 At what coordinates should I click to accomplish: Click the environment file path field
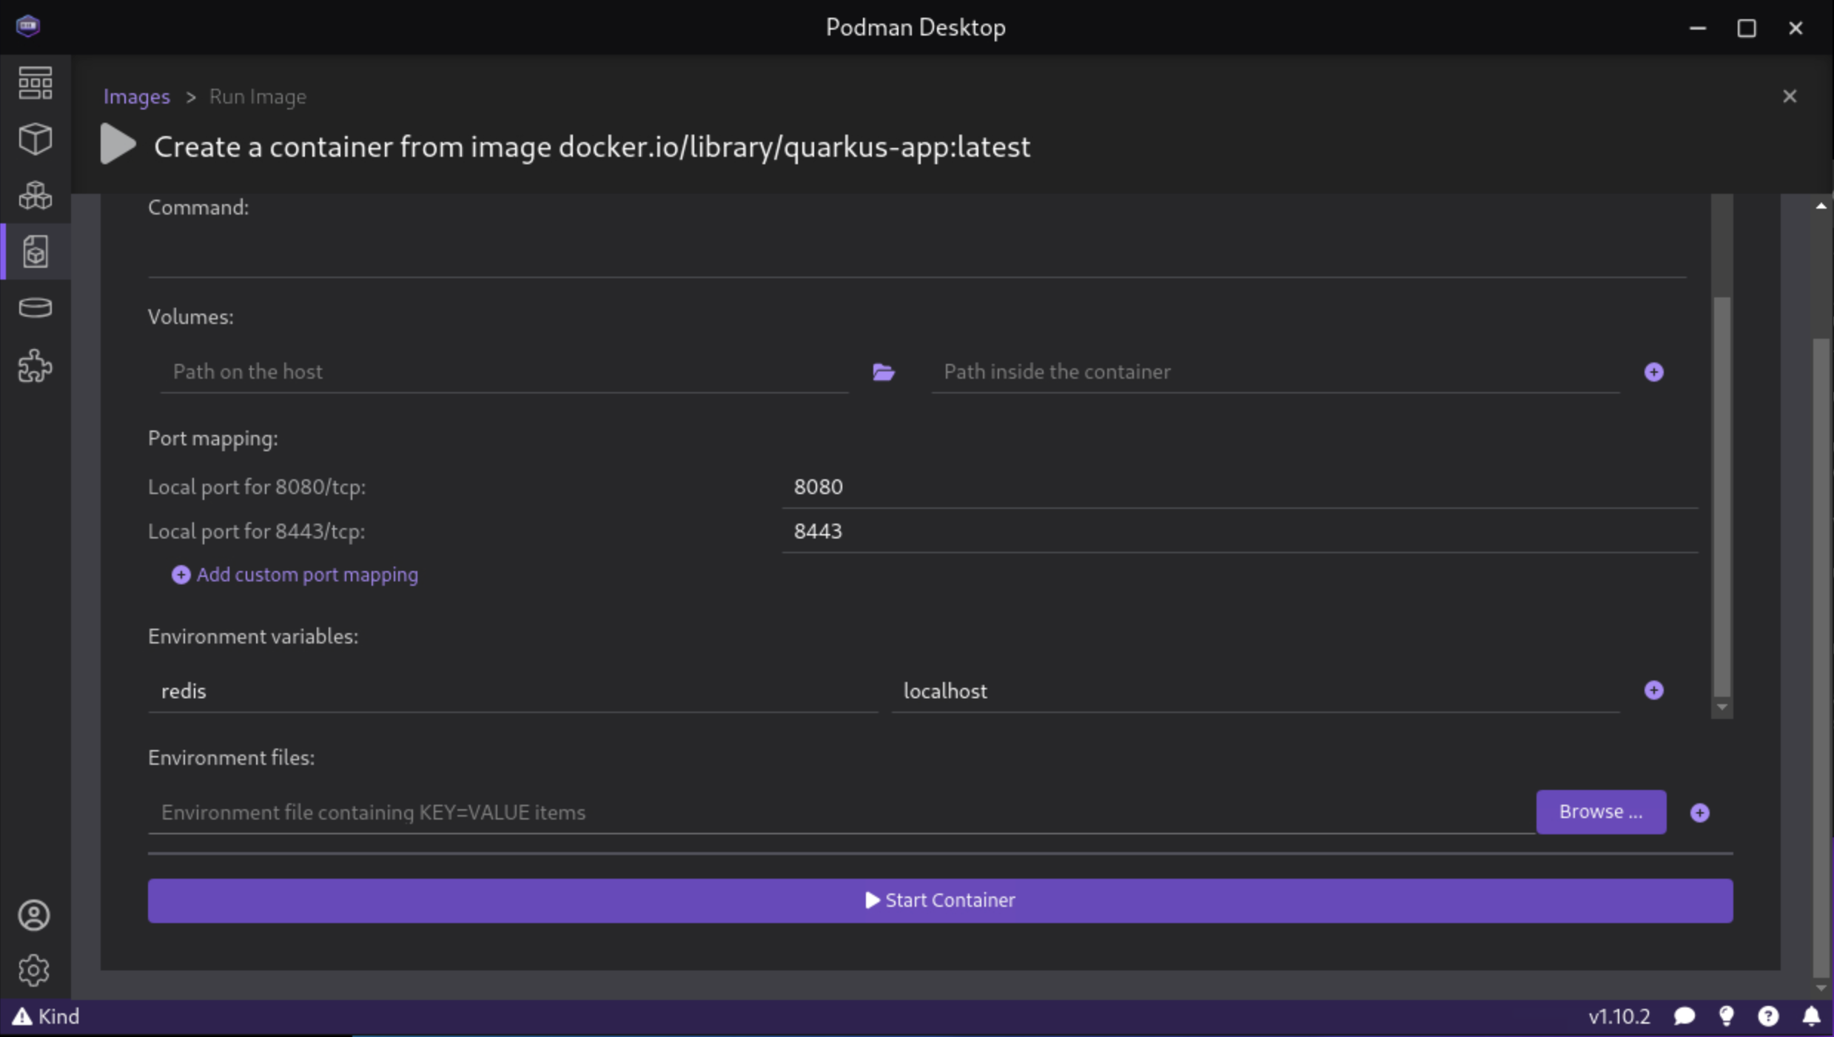[x=842, y=812]
